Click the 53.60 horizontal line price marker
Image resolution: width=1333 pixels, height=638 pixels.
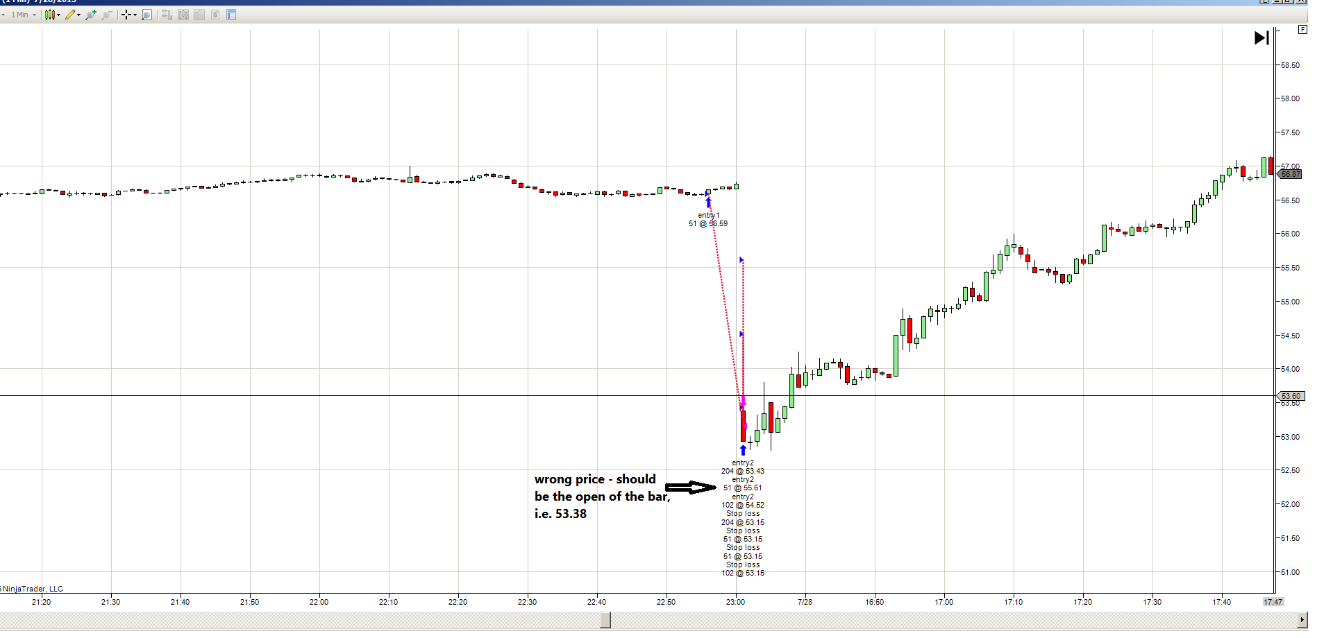(x=1291, y=396)
